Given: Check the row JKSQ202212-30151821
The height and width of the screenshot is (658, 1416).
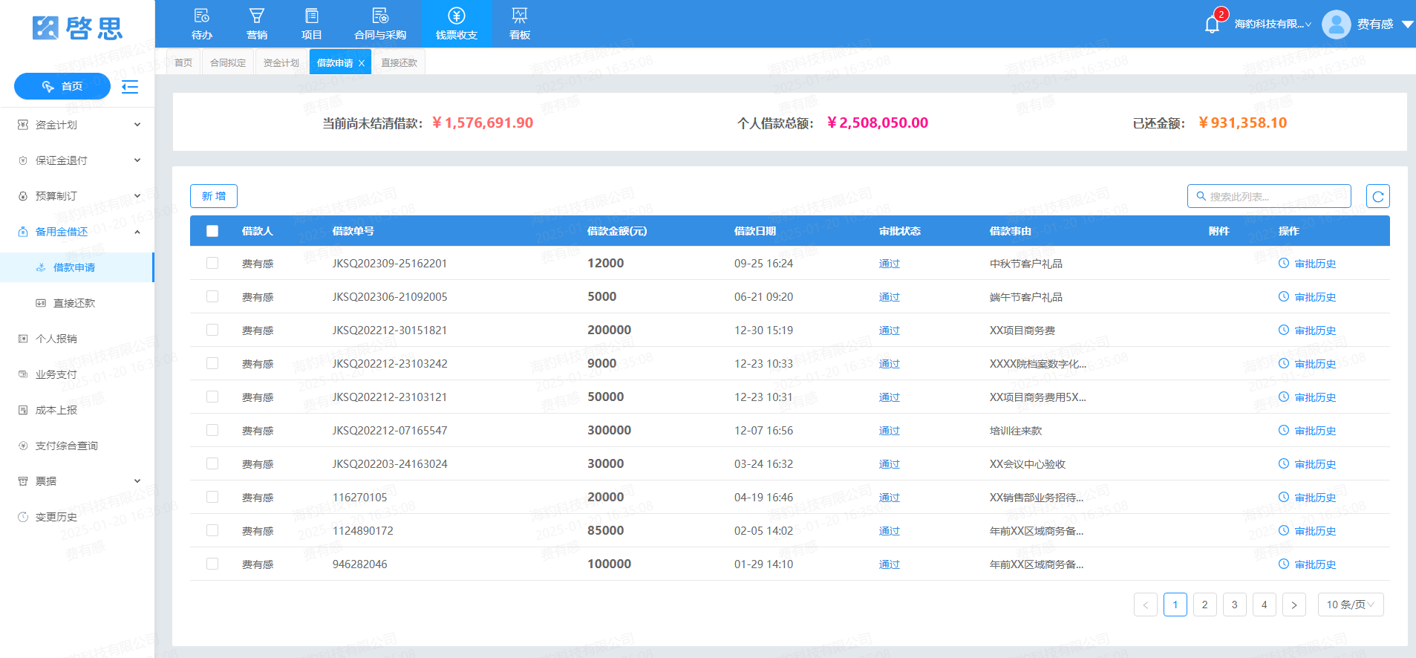Looking at the screenshot, I should click(212, 330).
